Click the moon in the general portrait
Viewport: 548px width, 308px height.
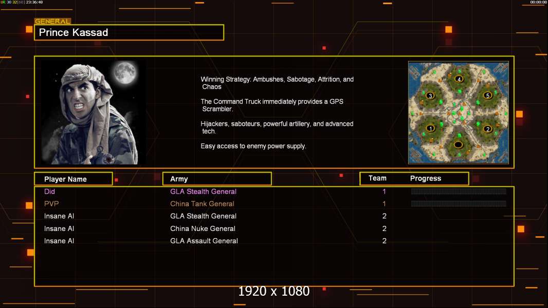[125, 72]
